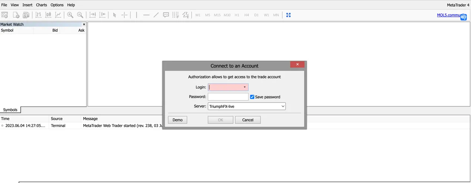471x183 pixels.
Task: Select the MetaTrader Web Trader started message
Action: point(122,126)
